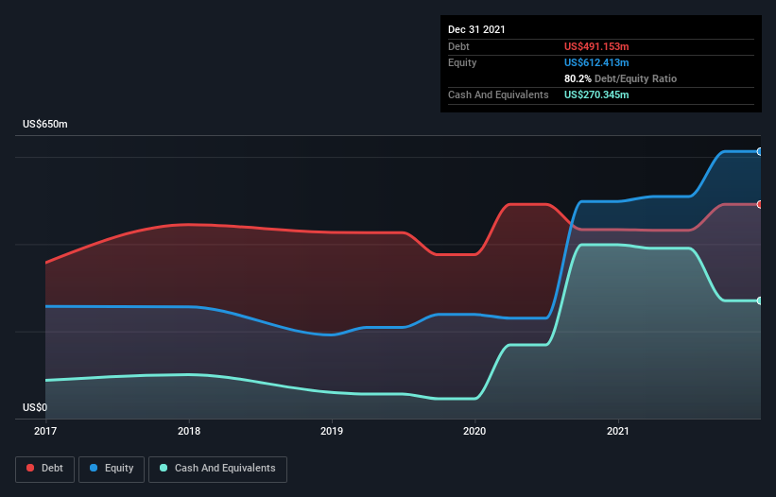Click the US$650m y-axis label
This screenshot has width=776, height=497.
pos(45,124)
